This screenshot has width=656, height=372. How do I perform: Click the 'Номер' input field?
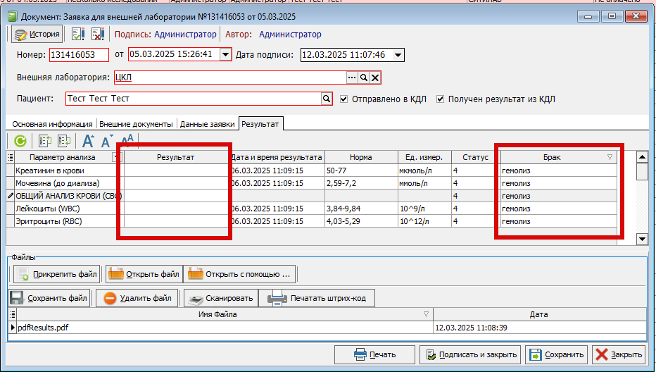pos(79,55)
